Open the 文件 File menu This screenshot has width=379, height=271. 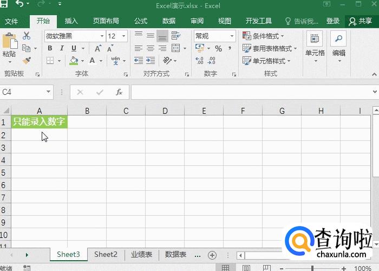pos(11,21)
